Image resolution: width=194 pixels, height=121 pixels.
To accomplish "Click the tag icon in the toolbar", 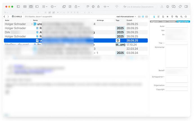I will tap(180, 6).
